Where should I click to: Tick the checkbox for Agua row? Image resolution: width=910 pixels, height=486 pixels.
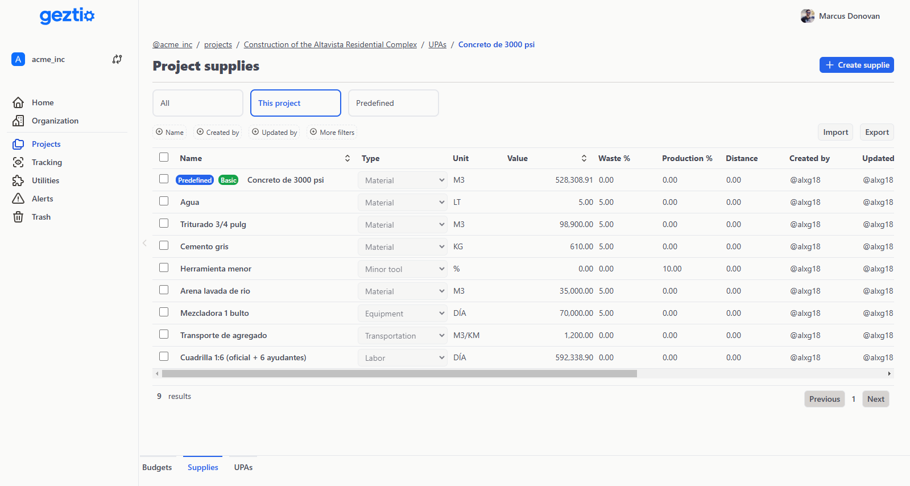[164, 201]
